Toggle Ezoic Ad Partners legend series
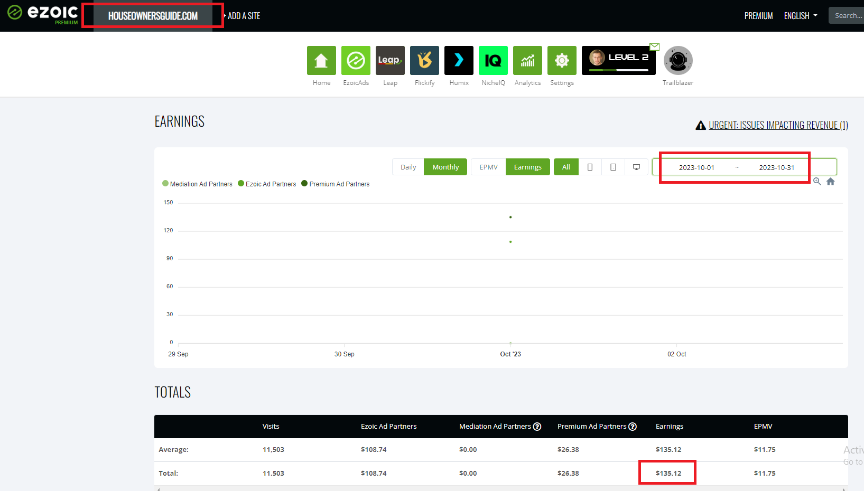Screen dimensions: 864x491 point(267,184)
